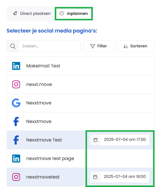
Task: Click calendar icon next to 17:00 date
Action: [x=96, y=140]
